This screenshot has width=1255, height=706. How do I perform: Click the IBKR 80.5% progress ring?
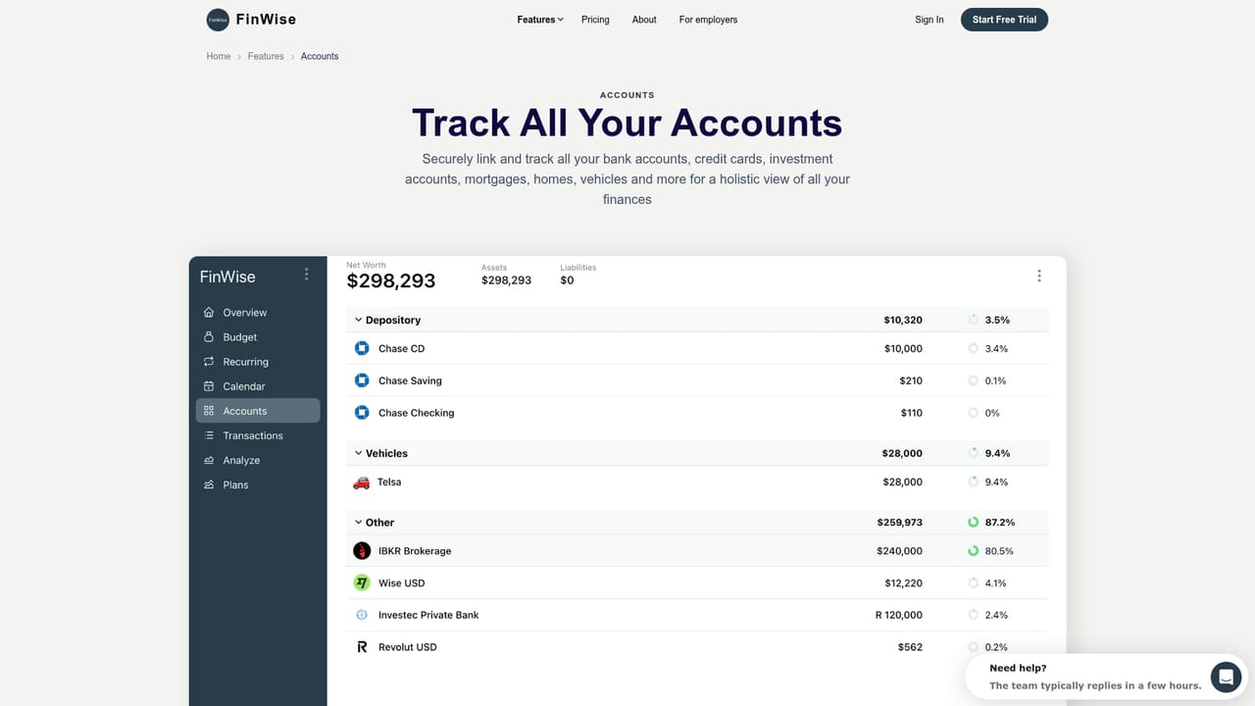(973, 551)
